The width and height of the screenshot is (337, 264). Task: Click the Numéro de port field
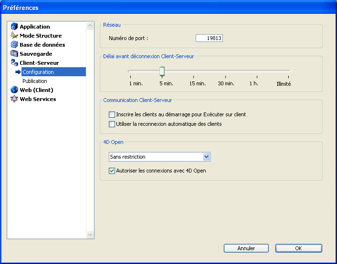tap(209, 38)
